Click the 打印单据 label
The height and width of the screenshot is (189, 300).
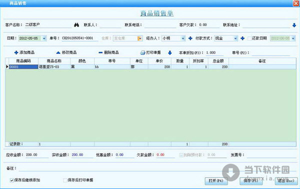pyautogui.click(x=153, y=52)
